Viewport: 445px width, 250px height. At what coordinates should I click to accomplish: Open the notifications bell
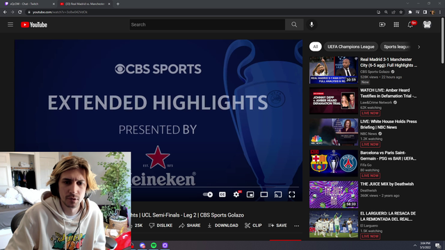[410, 25]
